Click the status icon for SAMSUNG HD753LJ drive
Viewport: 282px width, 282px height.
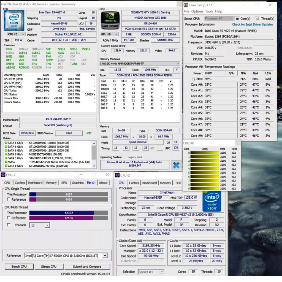click(6, 158)
